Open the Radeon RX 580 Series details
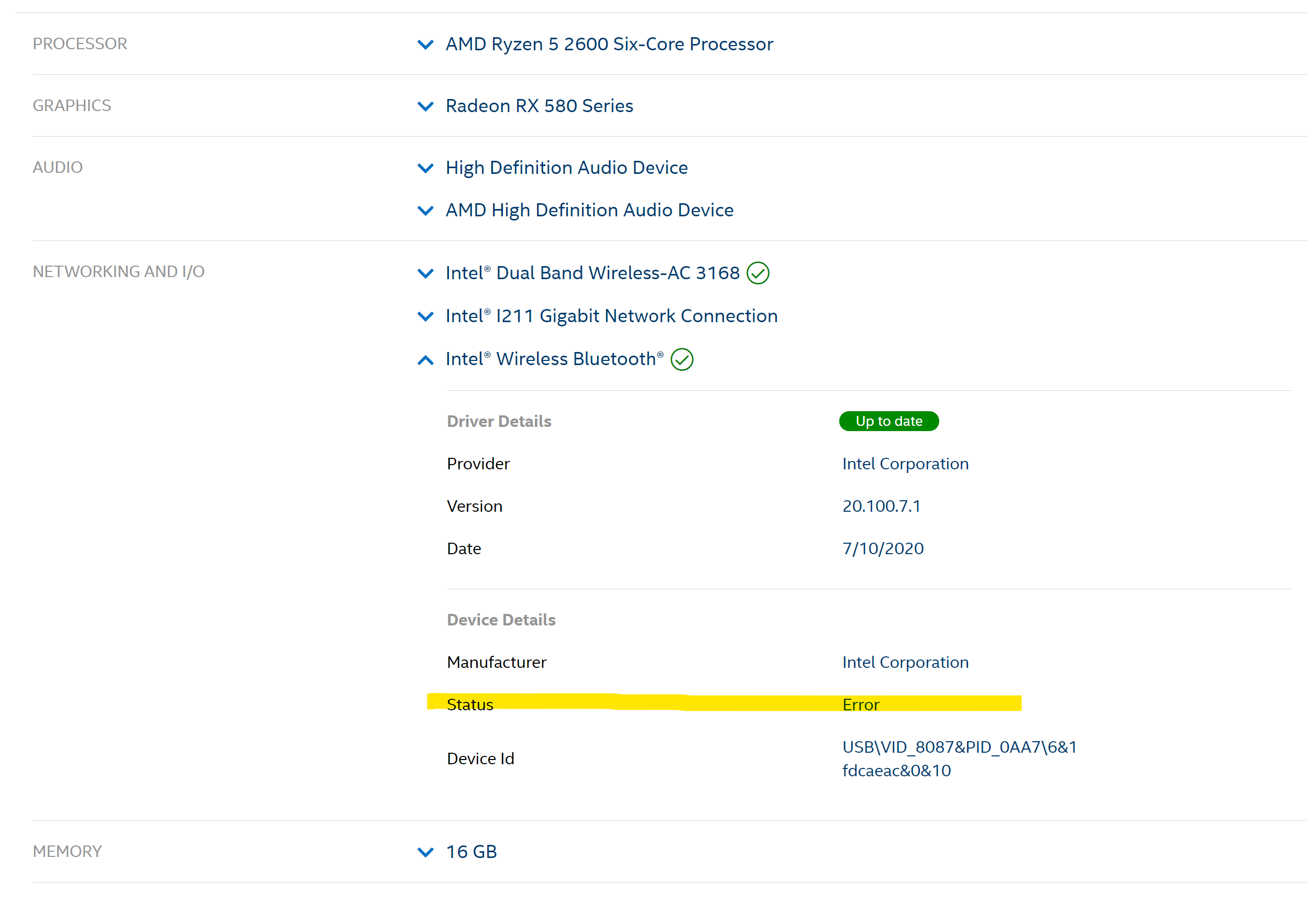The height and width of the screenshot is (902, 1307). (539, 106)
